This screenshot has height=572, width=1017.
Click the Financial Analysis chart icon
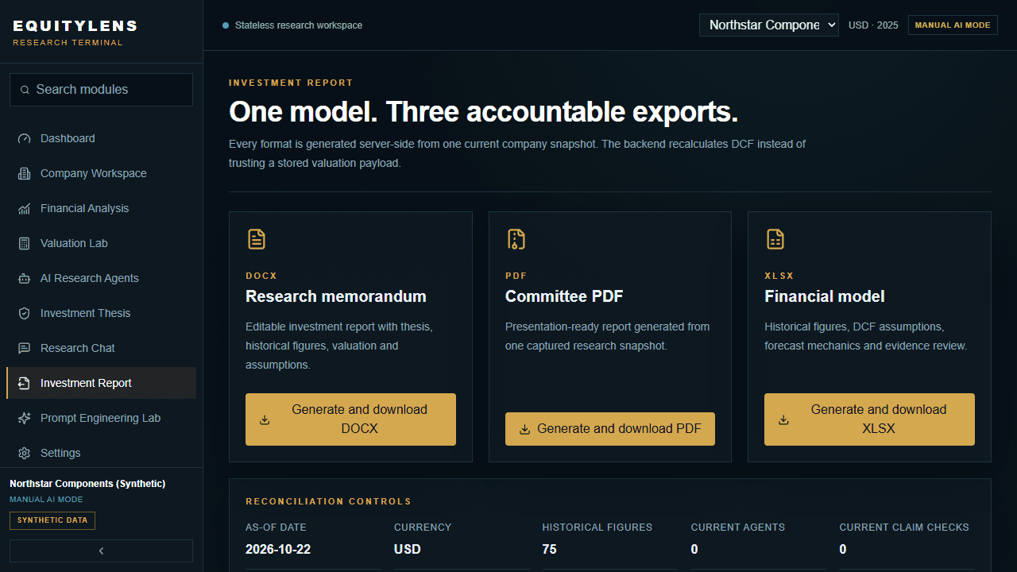[x=25, y=208]
